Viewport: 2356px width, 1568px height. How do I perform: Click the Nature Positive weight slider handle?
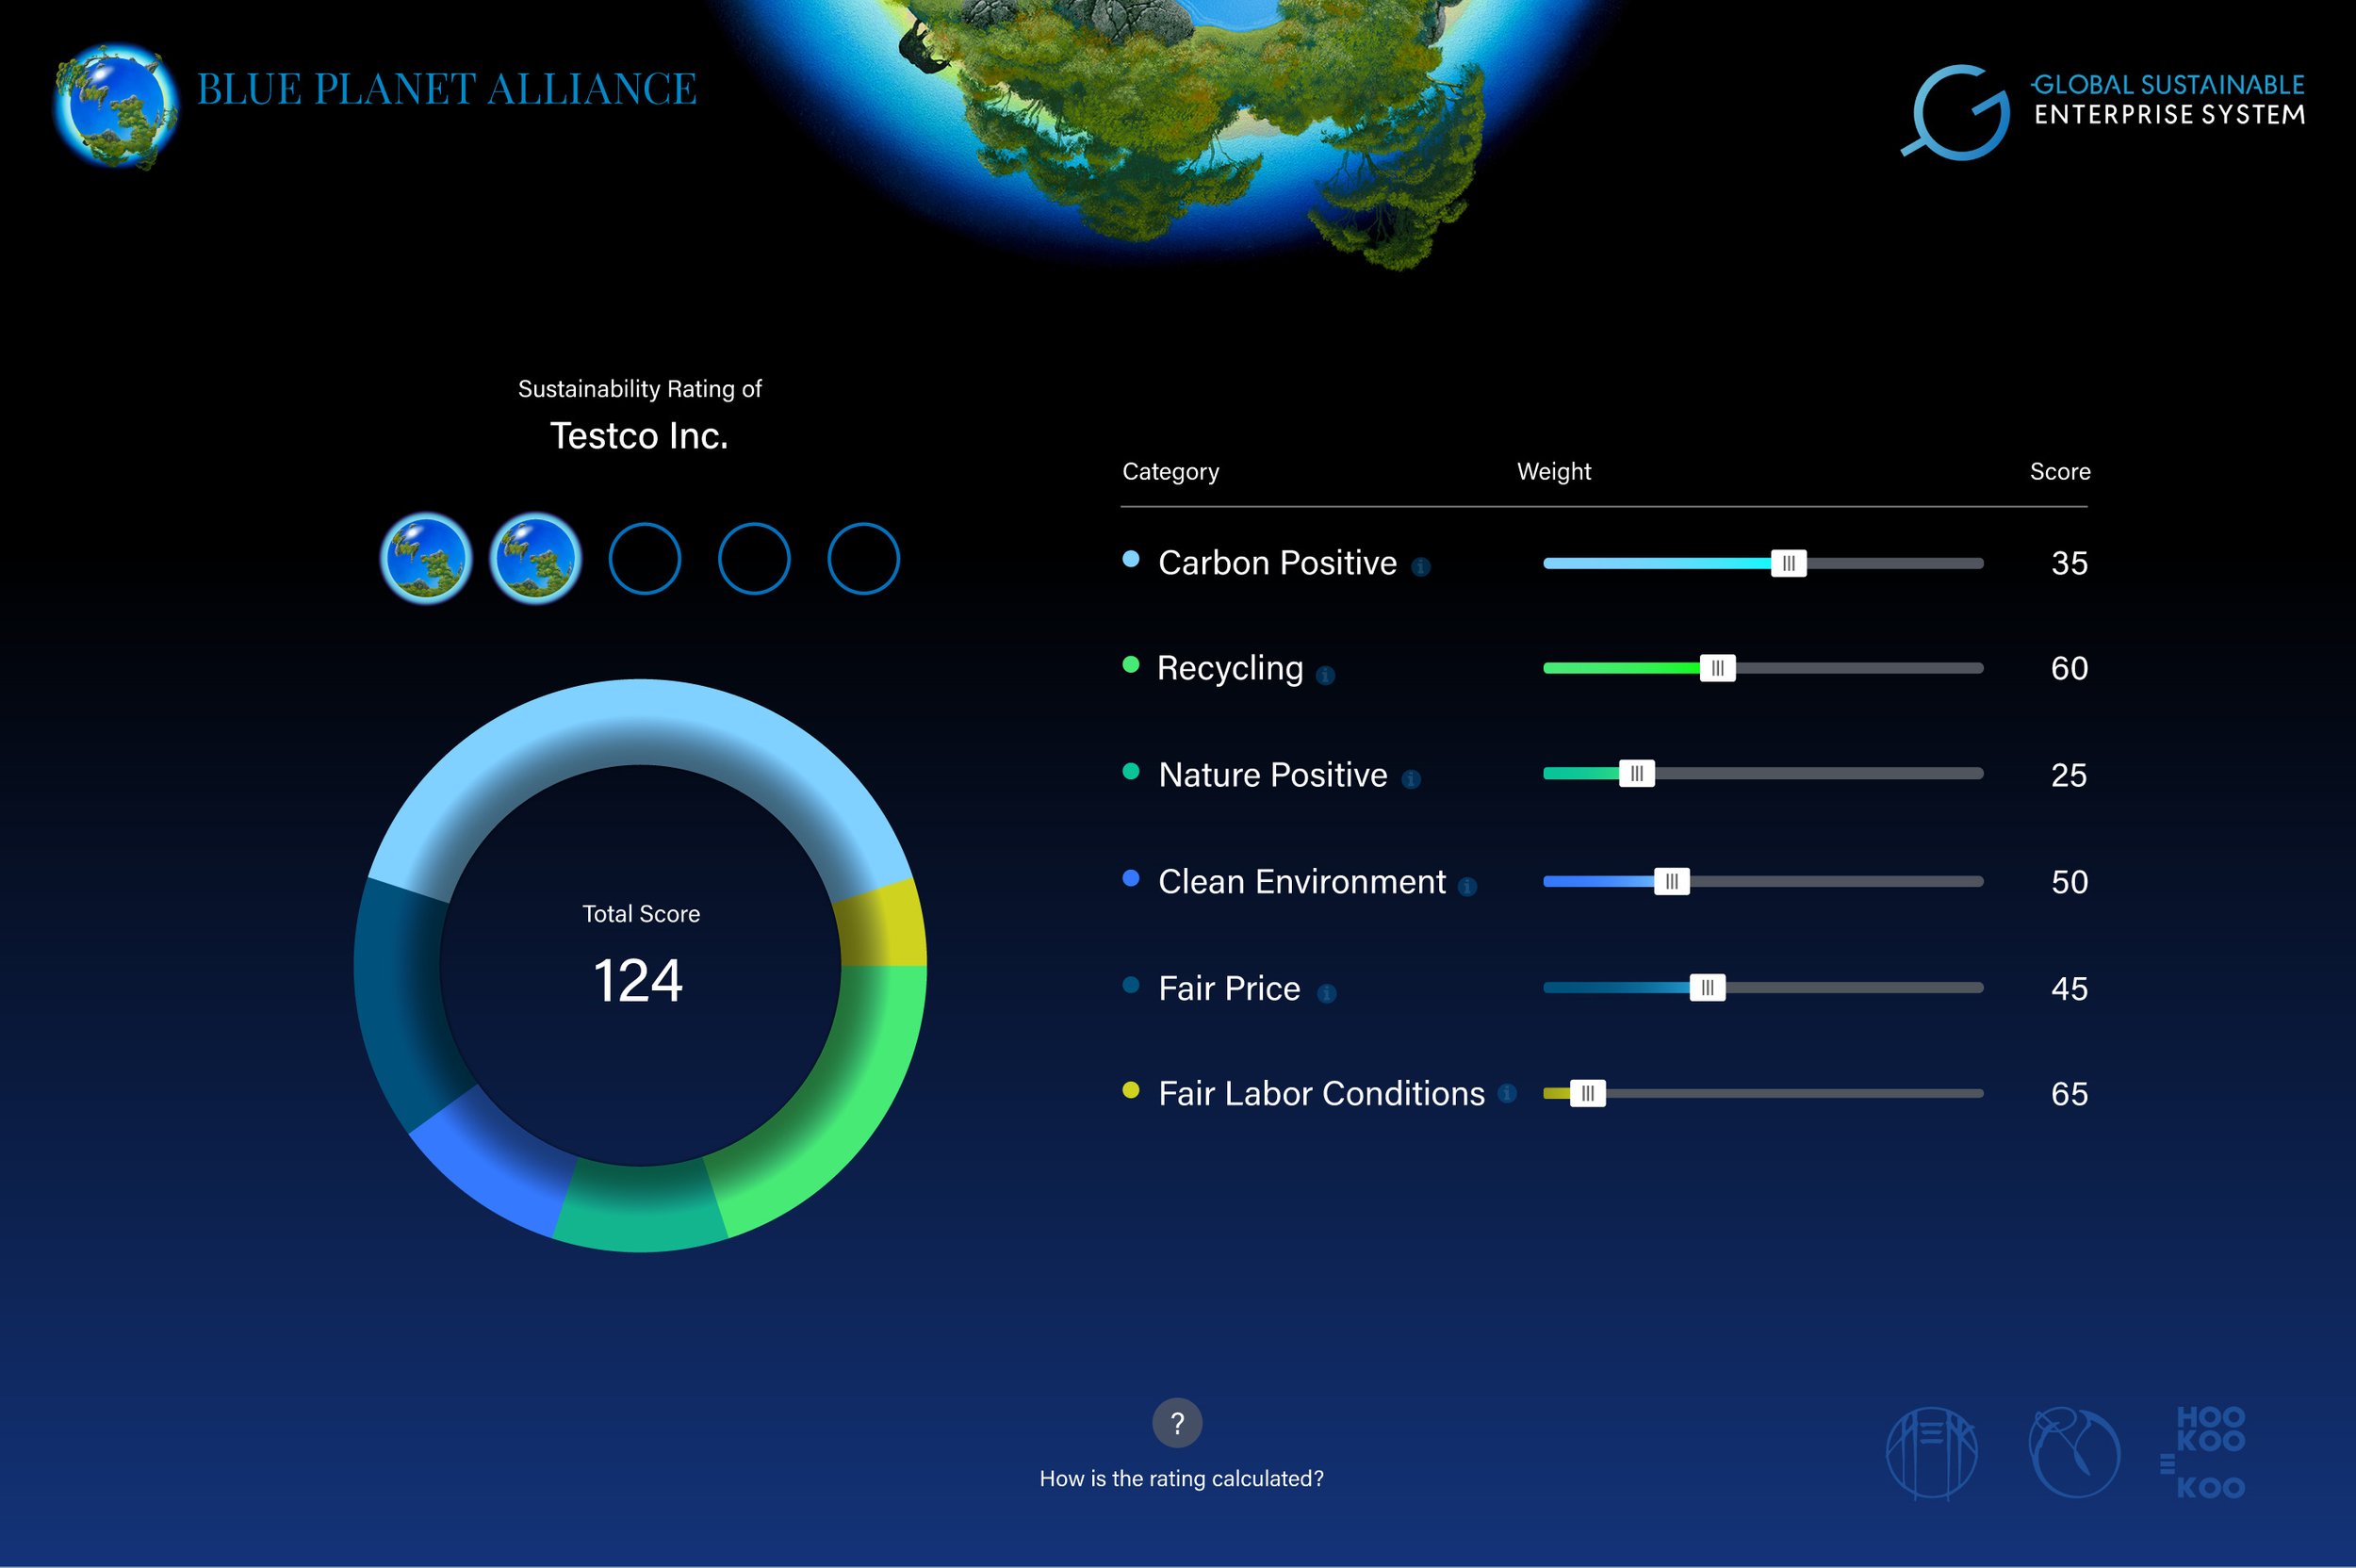coord(1637,773)
